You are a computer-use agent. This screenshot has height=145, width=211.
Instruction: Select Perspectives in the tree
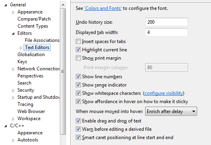(x=30, y=76)
